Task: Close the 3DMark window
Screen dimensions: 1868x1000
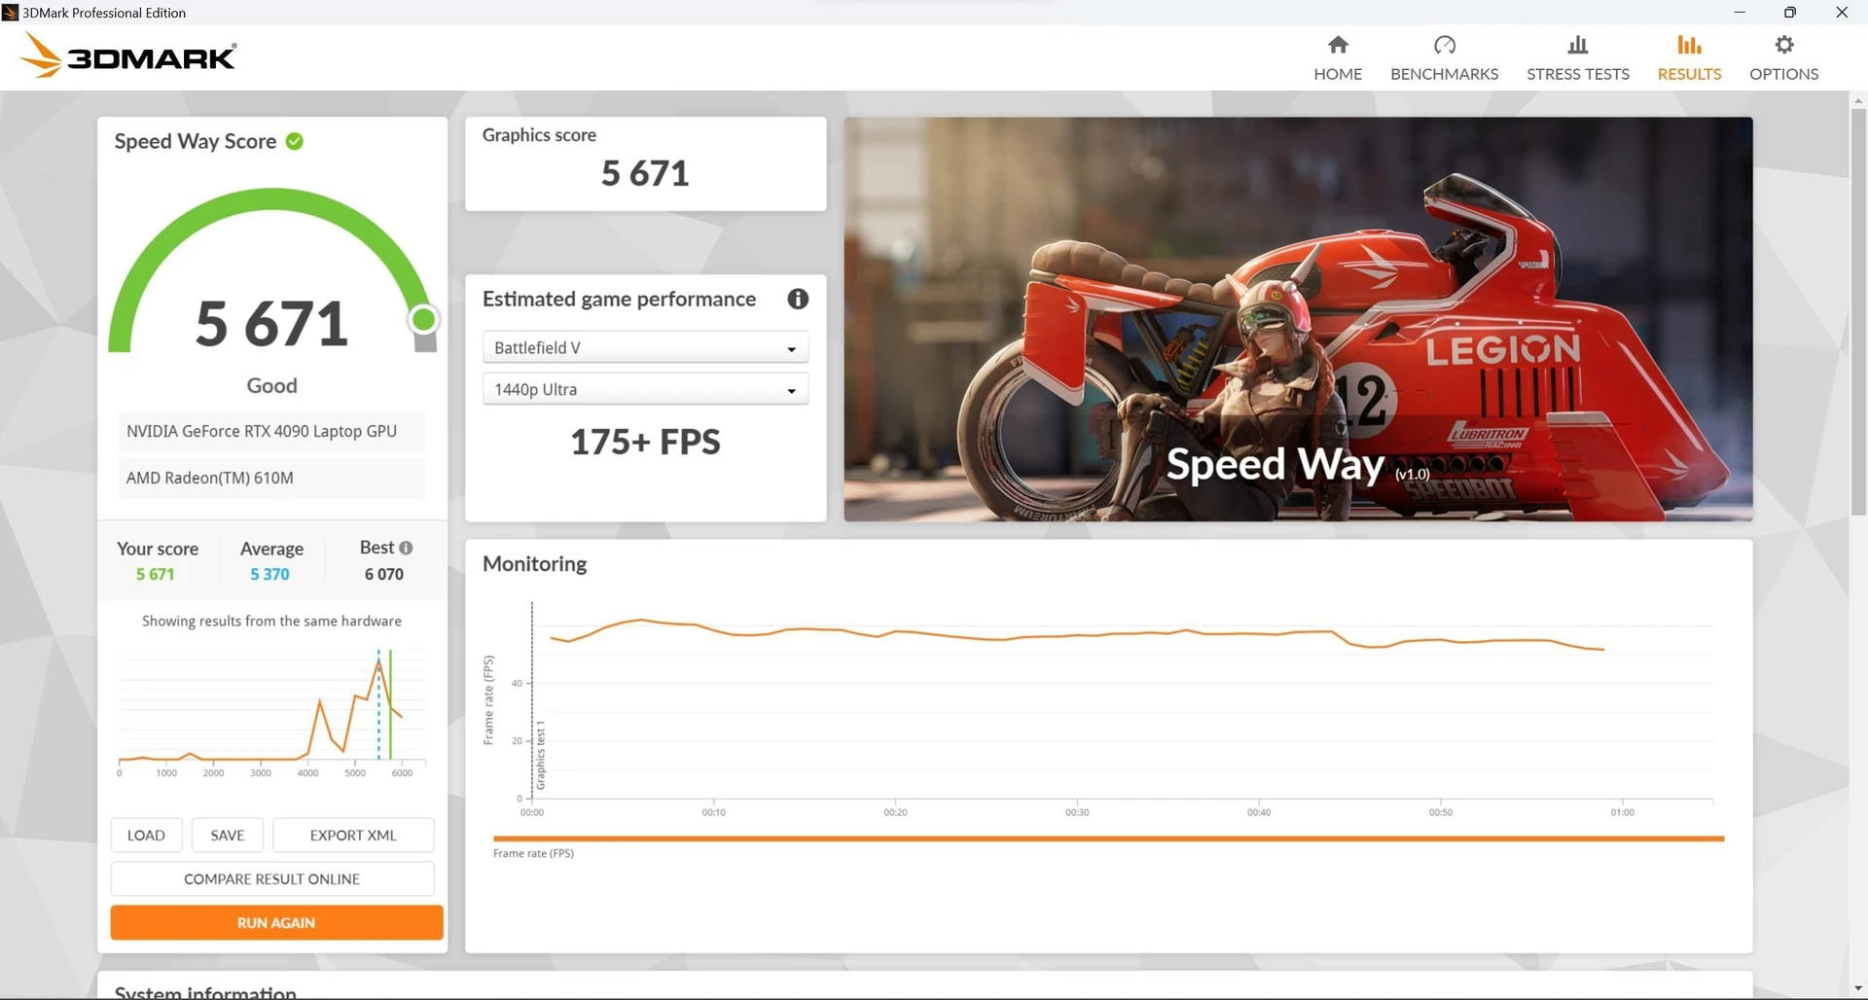Action: click(1842, 12)
